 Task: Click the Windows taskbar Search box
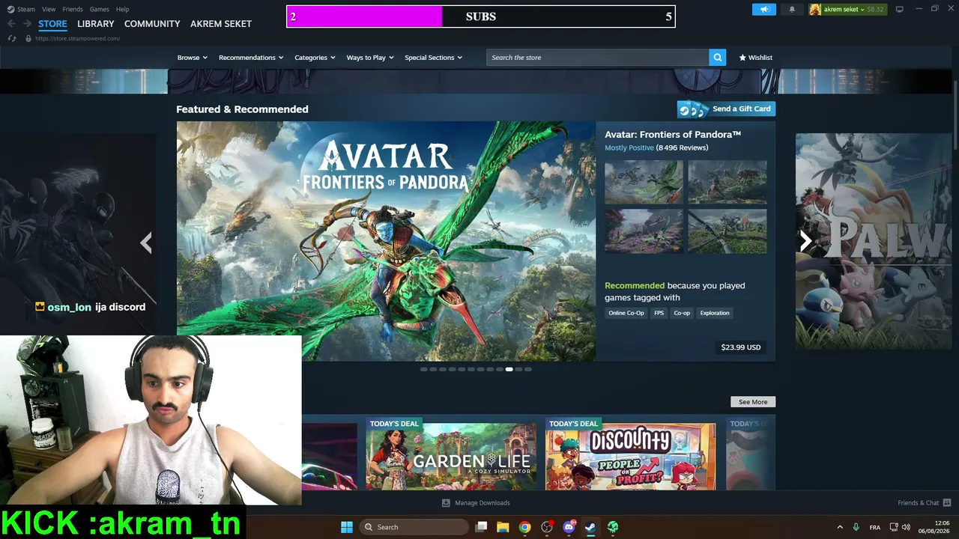coord(414,527)
